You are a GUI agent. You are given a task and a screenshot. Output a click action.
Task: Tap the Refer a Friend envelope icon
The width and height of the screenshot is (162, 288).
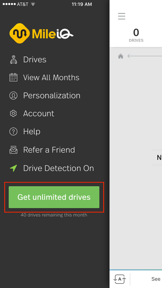click(13, 150)
